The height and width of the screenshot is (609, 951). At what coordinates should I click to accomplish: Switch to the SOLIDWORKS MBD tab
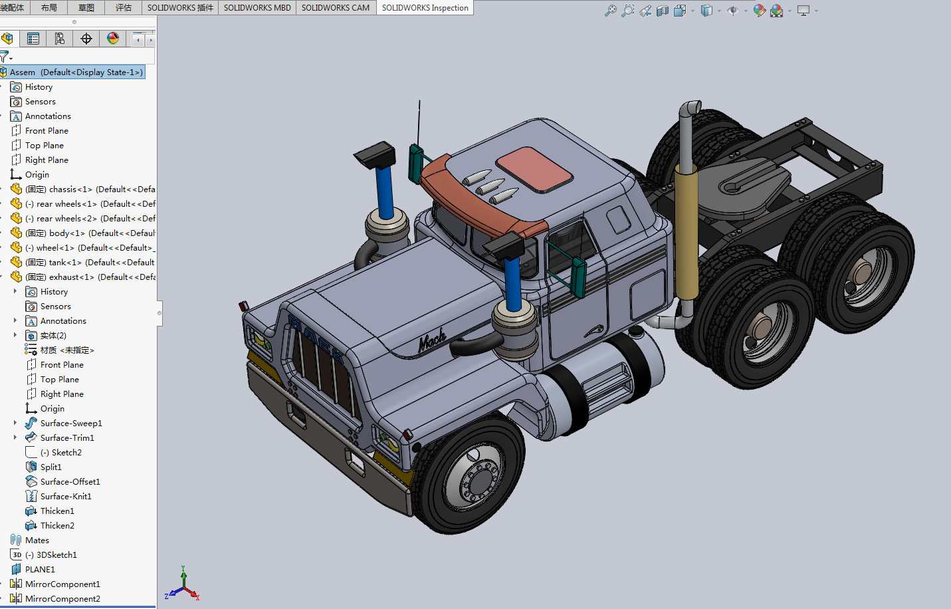click(257, 7)
